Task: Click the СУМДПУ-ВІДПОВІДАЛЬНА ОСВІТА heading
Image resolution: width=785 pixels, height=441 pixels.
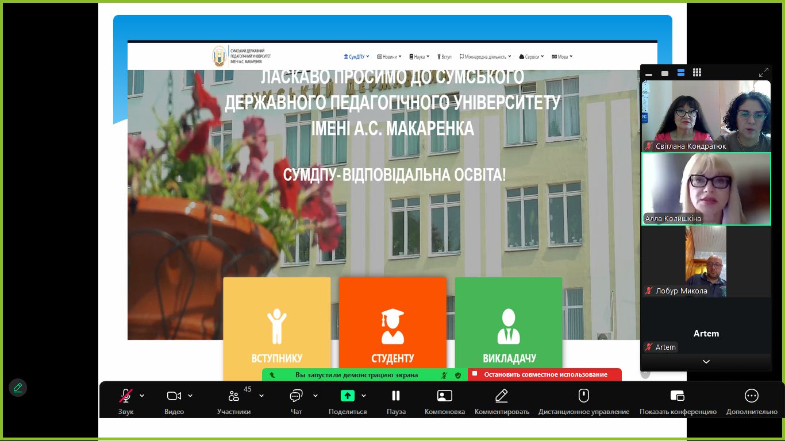Action: point(395,175)
